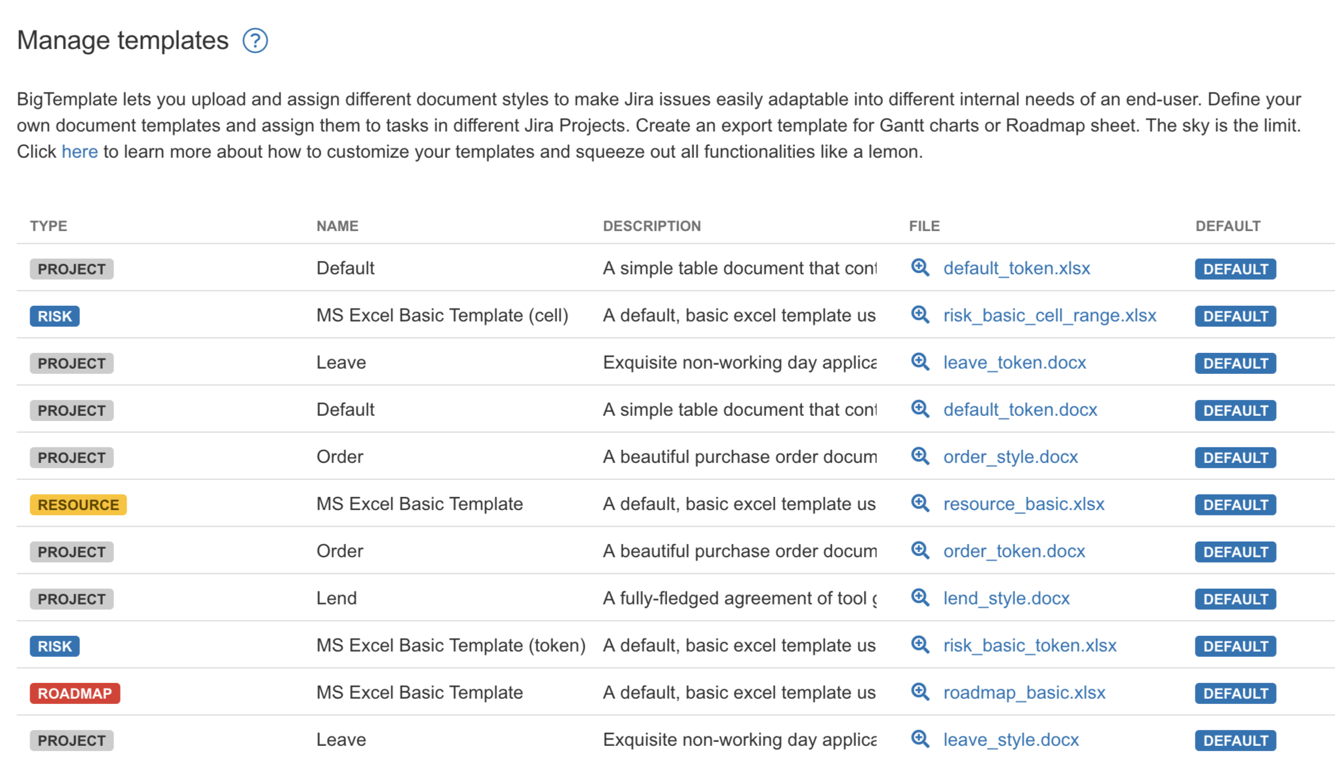Screen dimensions: 1335x759
Task: Sort by the TYPE column header
Action: (48, 226)
